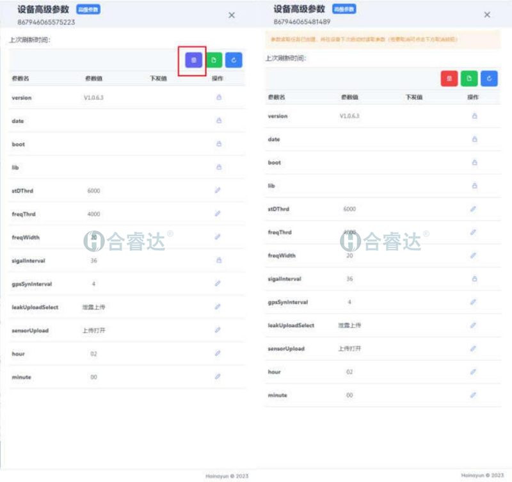Edit hour parameter in left panel
This screenshot has width=512, height=482.
(218, 353)
